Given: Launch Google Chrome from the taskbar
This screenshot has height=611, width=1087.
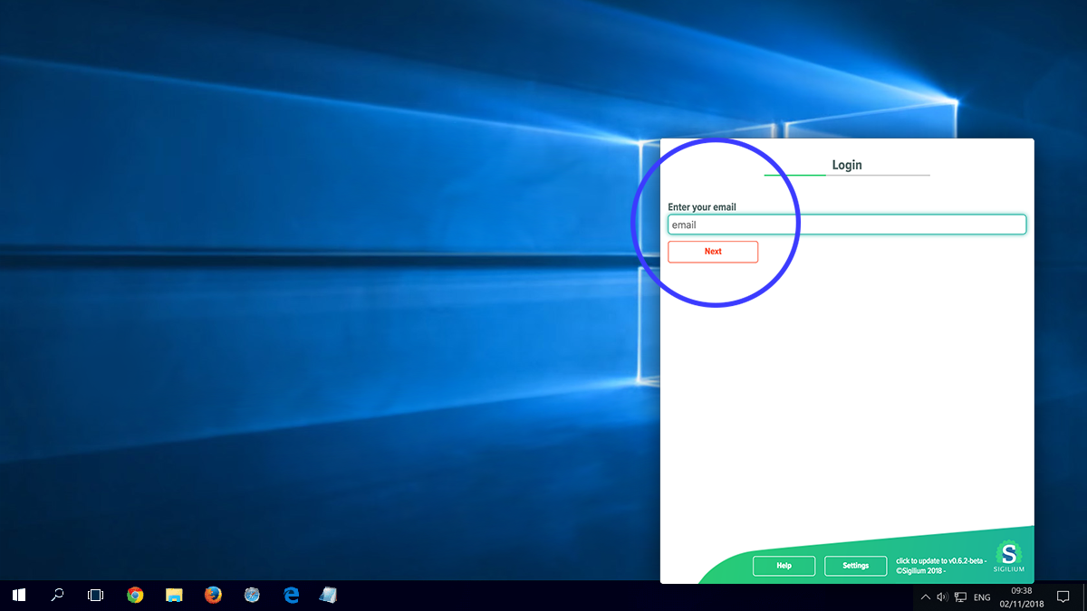Looking at the screenshot, I should [x=135, y=596].
